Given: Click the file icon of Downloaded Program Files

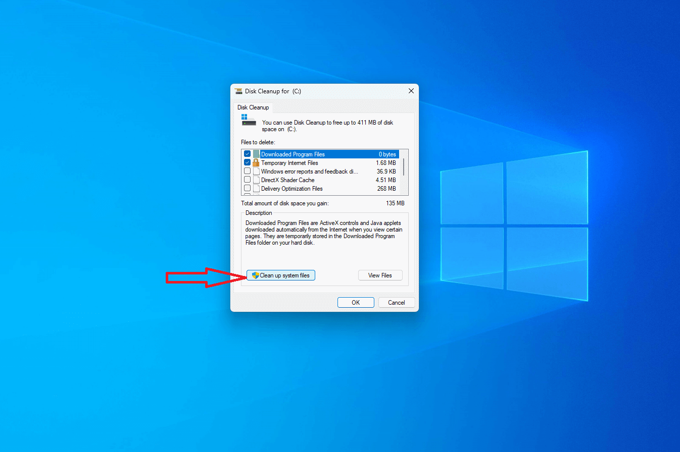Looking at the screenshot, I should (x=256, y=154).
